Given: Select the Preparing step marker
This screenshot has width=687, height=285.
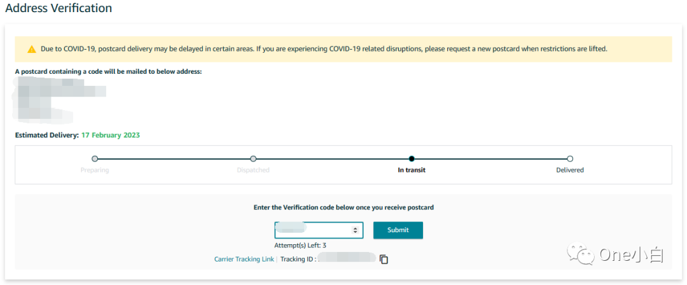Looking at the screenshot, I should 95,159.
